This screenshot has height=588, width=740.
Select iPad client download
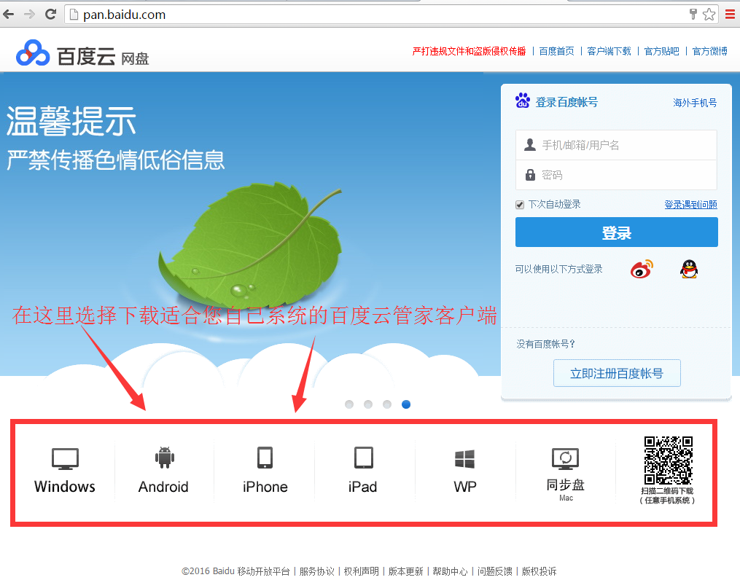pos(363,471)
